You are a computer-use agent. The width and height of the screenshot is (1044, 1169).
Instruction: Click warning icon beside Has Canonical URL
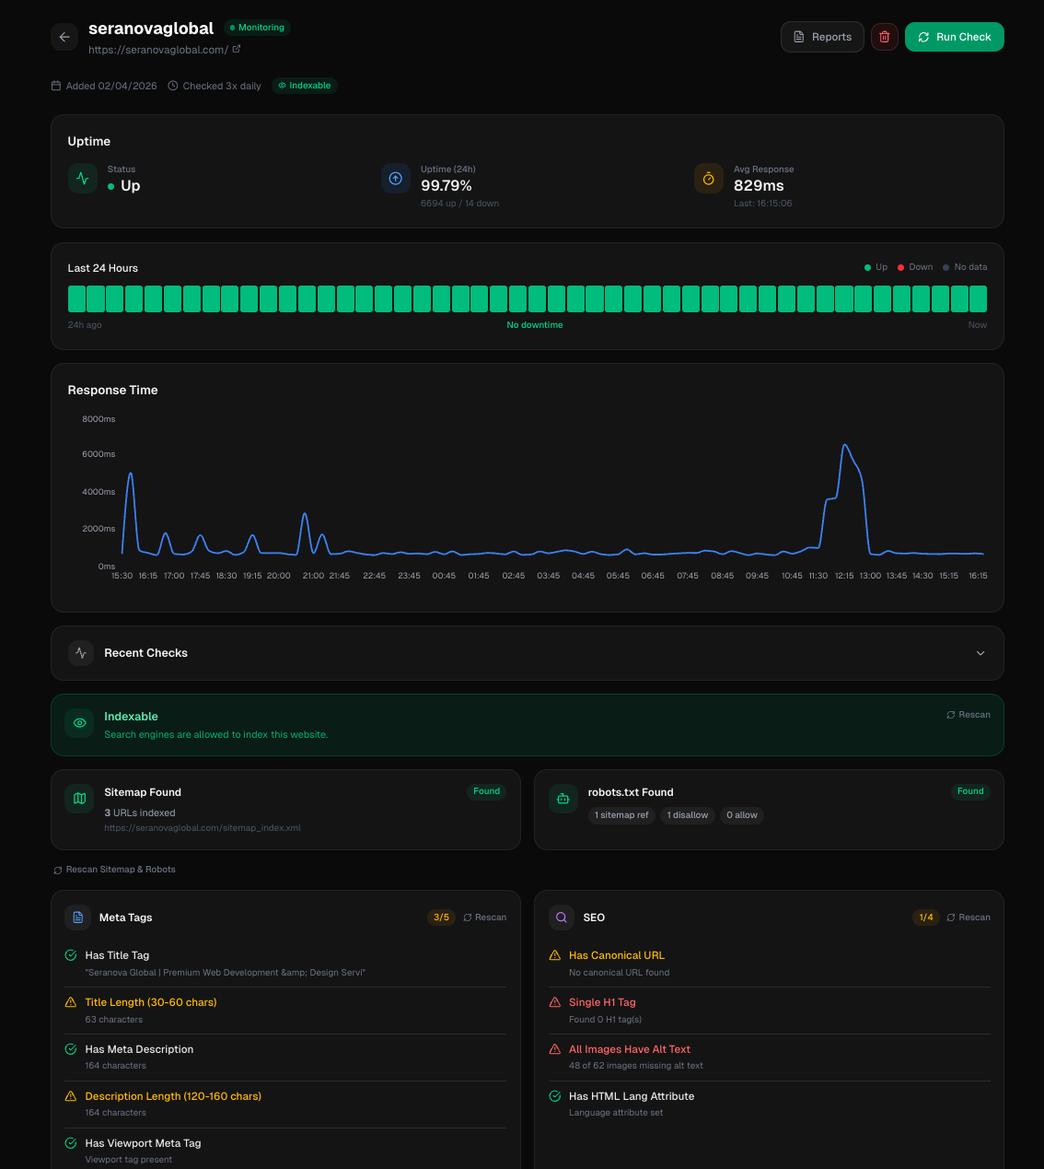point(555,955)
